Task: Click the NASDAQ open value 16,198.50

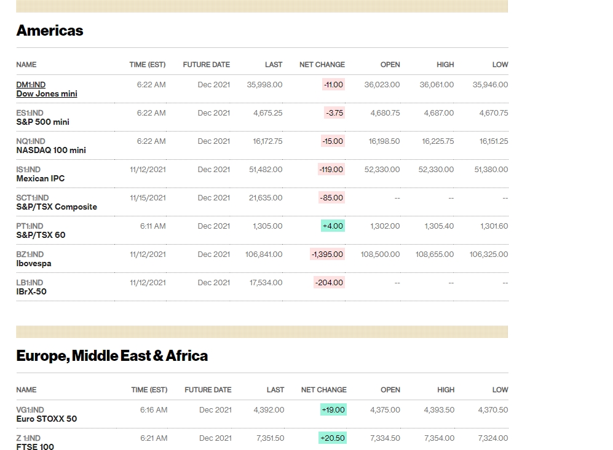Action: 384,141
